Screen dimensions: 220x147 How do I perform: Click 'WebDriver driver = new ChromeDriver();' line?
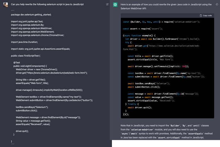pos(37,69)
